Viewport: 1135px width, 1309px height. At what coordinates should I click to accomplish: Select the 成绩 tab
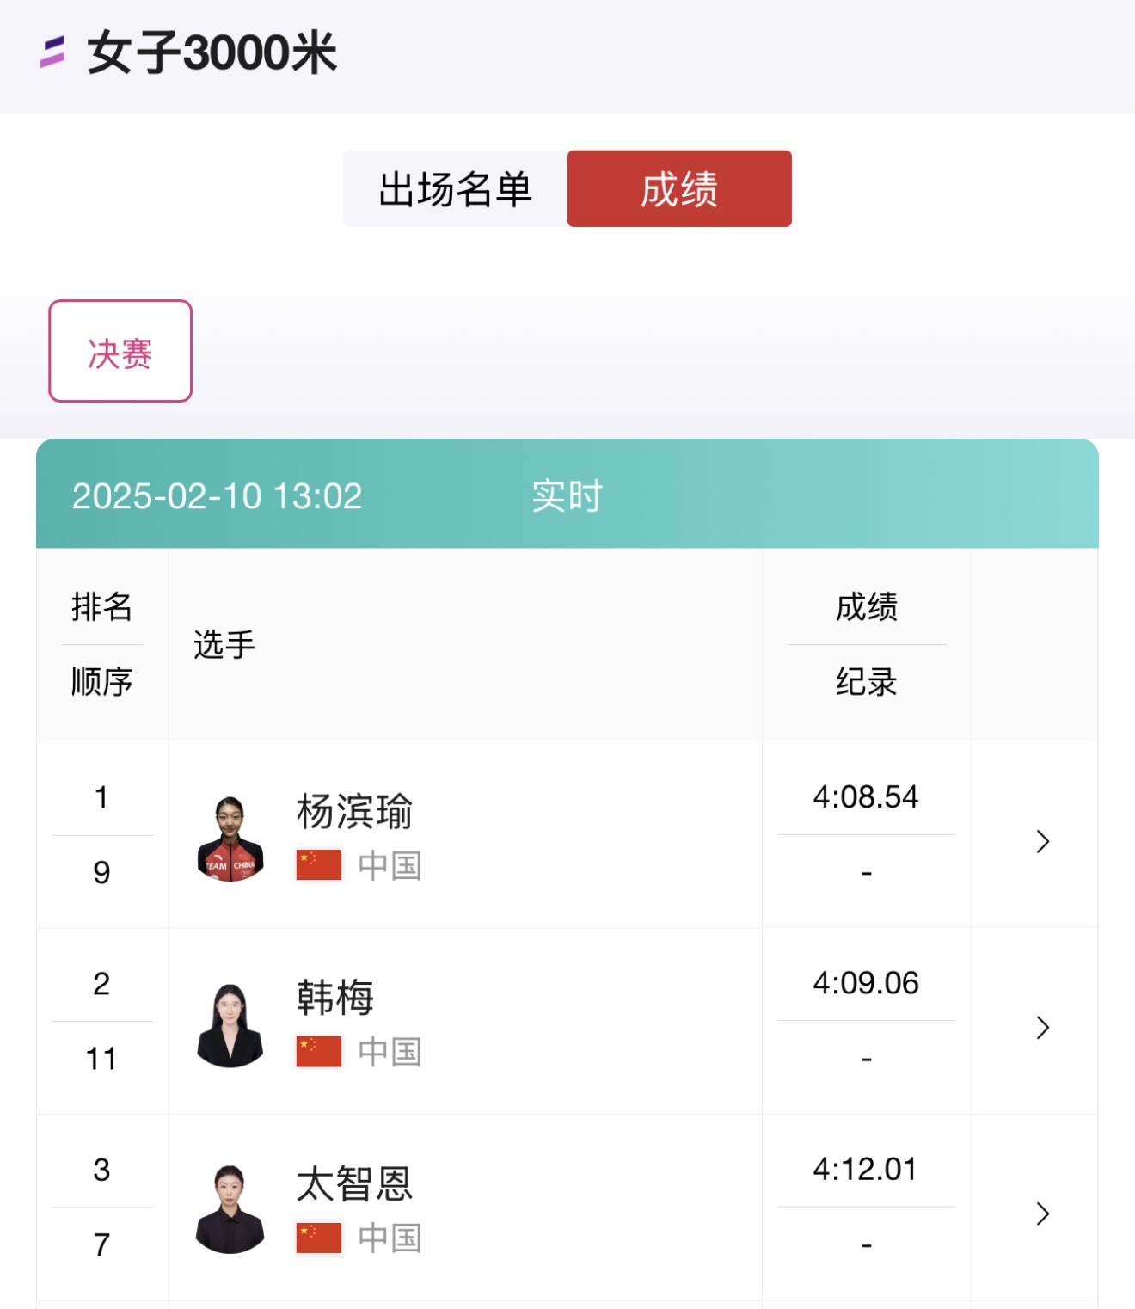click(x=679, y=189)
